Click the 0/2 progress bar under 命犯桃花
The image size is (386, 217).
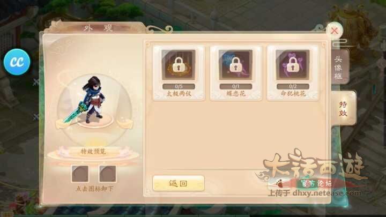point(293,86)
